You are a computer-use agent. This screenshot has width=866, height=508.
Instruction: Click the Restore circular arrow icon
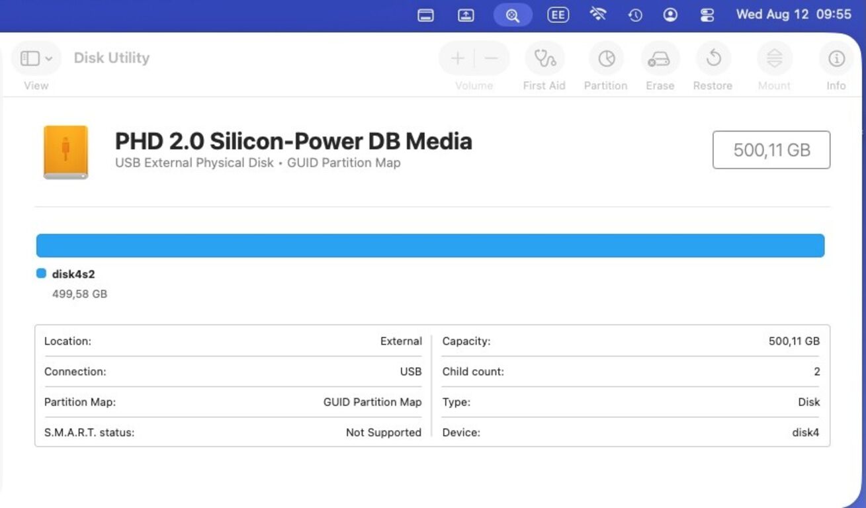tap(713, 58)
